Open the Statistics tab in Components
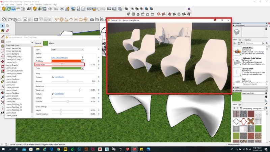The width and height of the screenshot is (270, 152). 247,40
